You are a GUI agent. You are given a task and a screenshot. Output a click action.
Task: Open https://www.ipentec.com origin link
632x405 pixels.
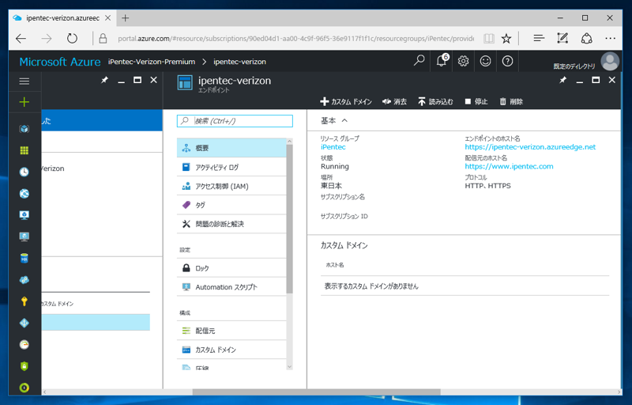(x=509, y=166)
